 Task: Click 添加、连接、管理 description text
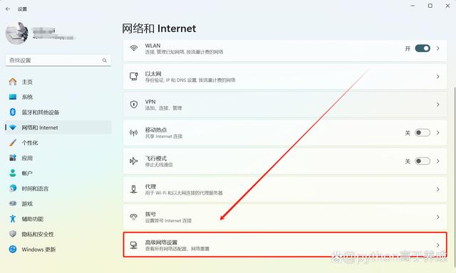[163, 108]
